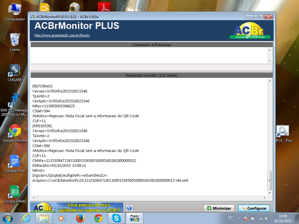Click the ACBr logo in the header
This screenshot has height=224, width=299.
250,31
